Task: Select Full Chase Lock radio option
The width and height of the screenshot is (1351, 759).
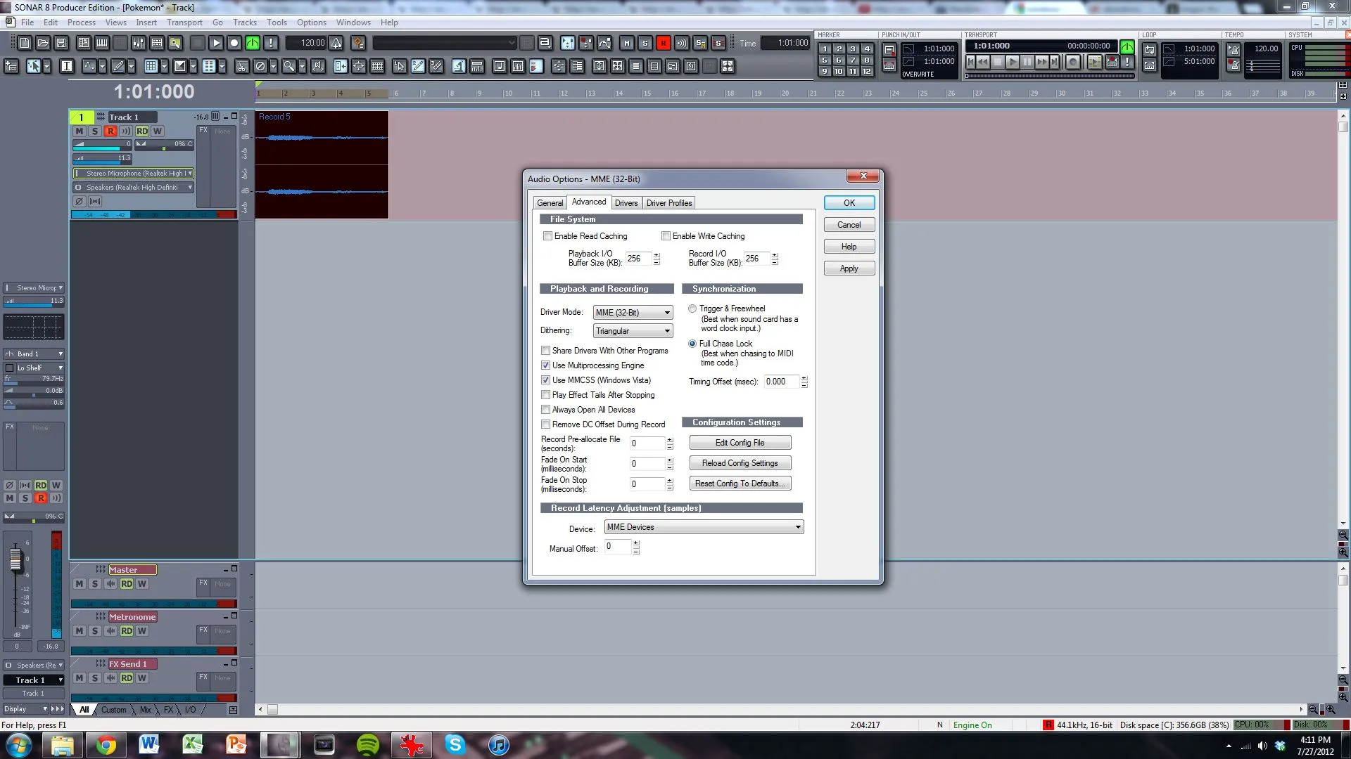Action: (x=692, y=344)
